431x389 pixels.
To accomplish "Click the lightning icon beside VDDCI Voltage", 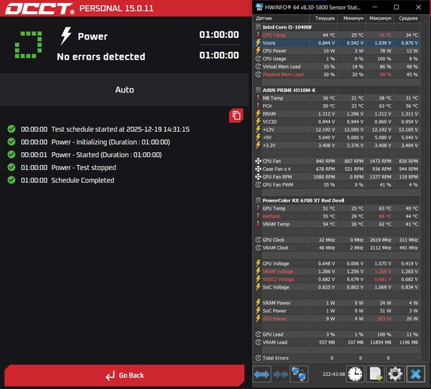I will [x=258, y=279].
